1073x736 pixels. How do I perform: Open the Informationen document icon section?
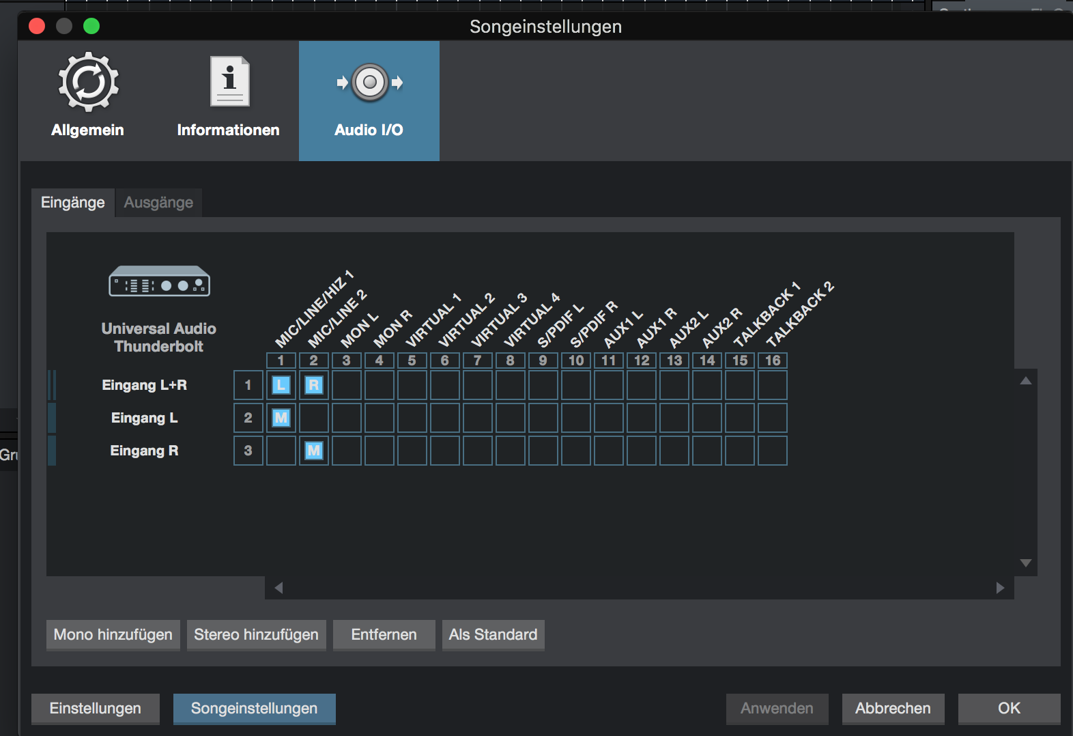point(229,83)
